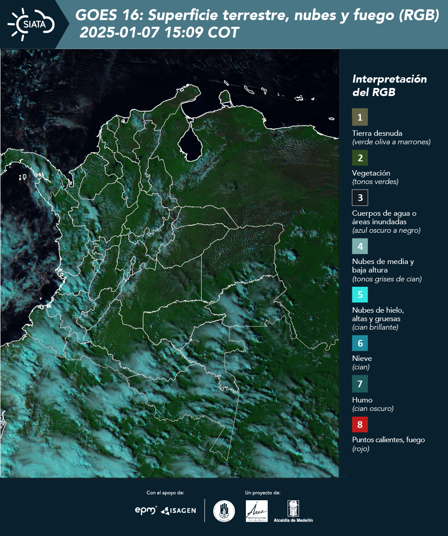The height and width of the screenshot is (536, 448).
Task: Select red legend swatch 8 for fire
Action: point(360,424)
